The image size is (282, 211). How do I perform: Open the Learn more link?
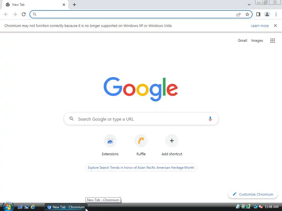tap(260, 26)
